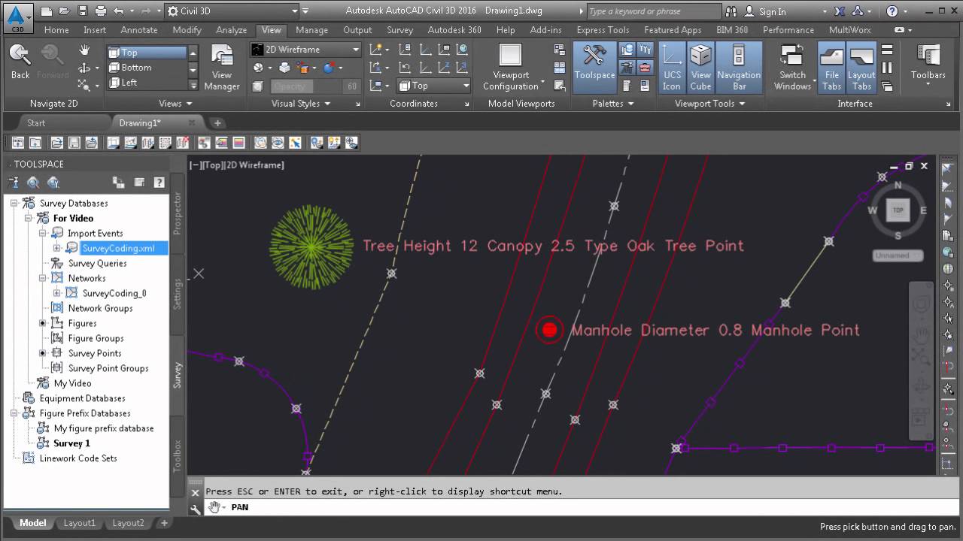Expand the Figures tree node
Image resolution: width=963 pixels, height=541 pixels.
pos(43,323)
